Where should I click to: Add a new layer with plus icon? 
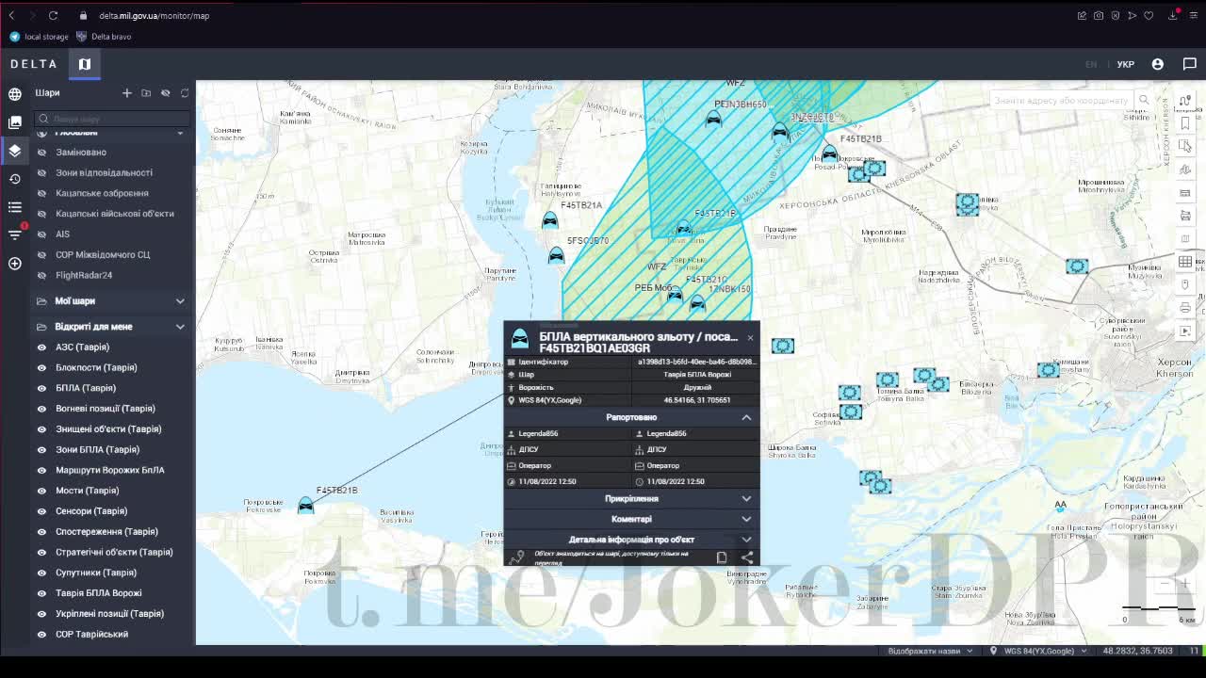click(127, 92)
